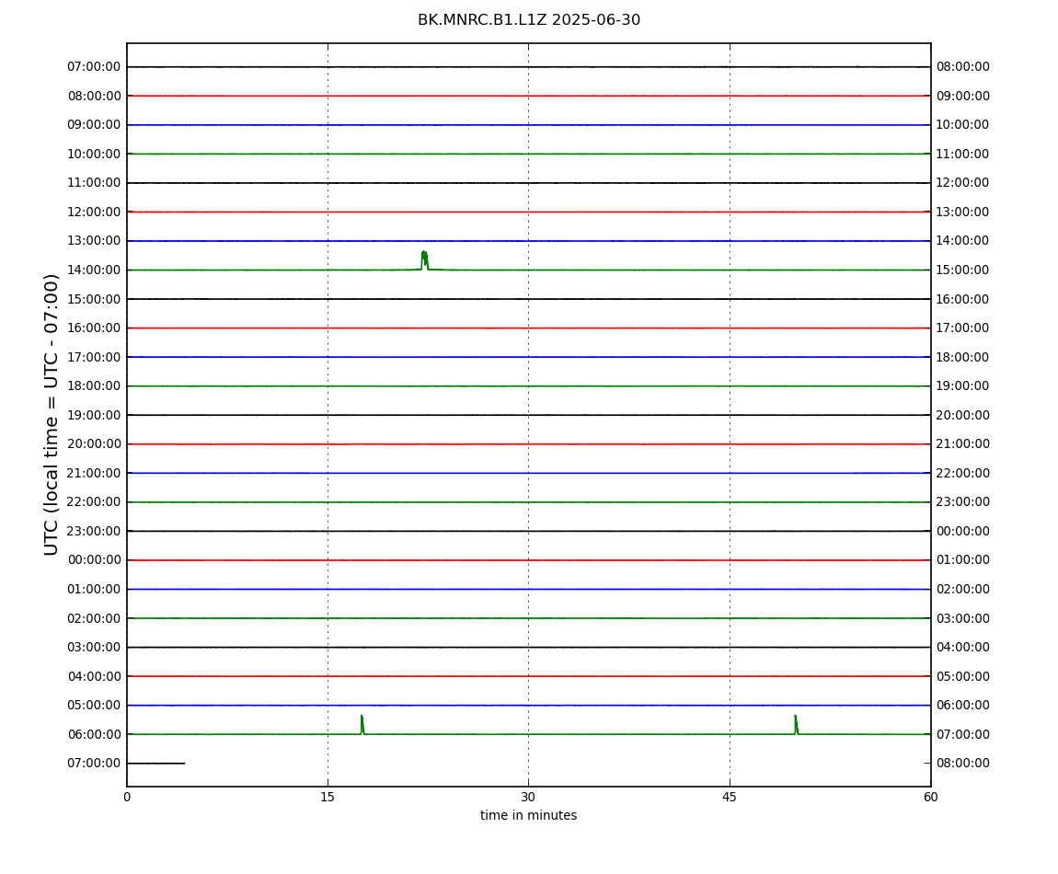The height and width of the screenshot is (874, 1058).
Task: Click right-axis label 09:00:00
Action: click(x=963, y=96)
